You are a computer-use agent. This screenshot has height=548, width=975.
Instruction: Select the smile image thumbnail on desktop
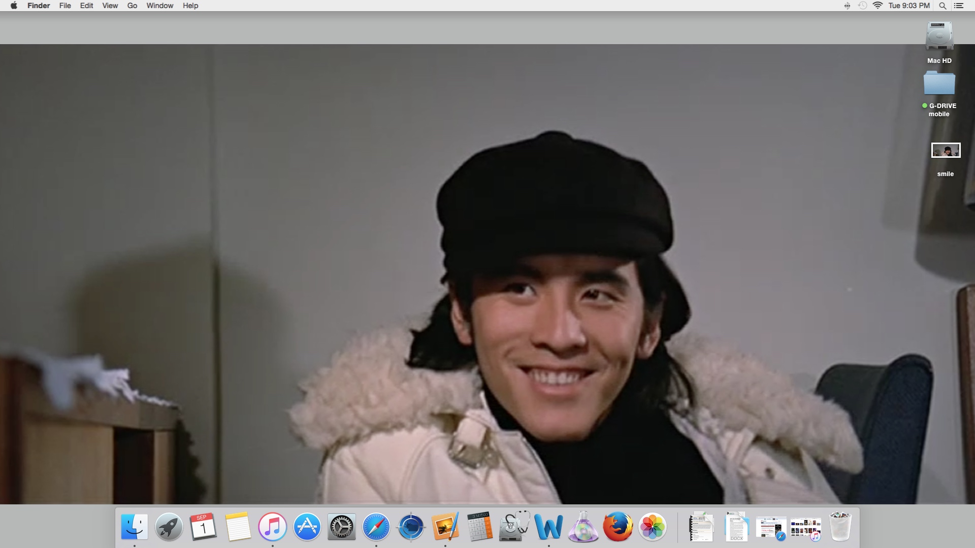tap(946, 150)
